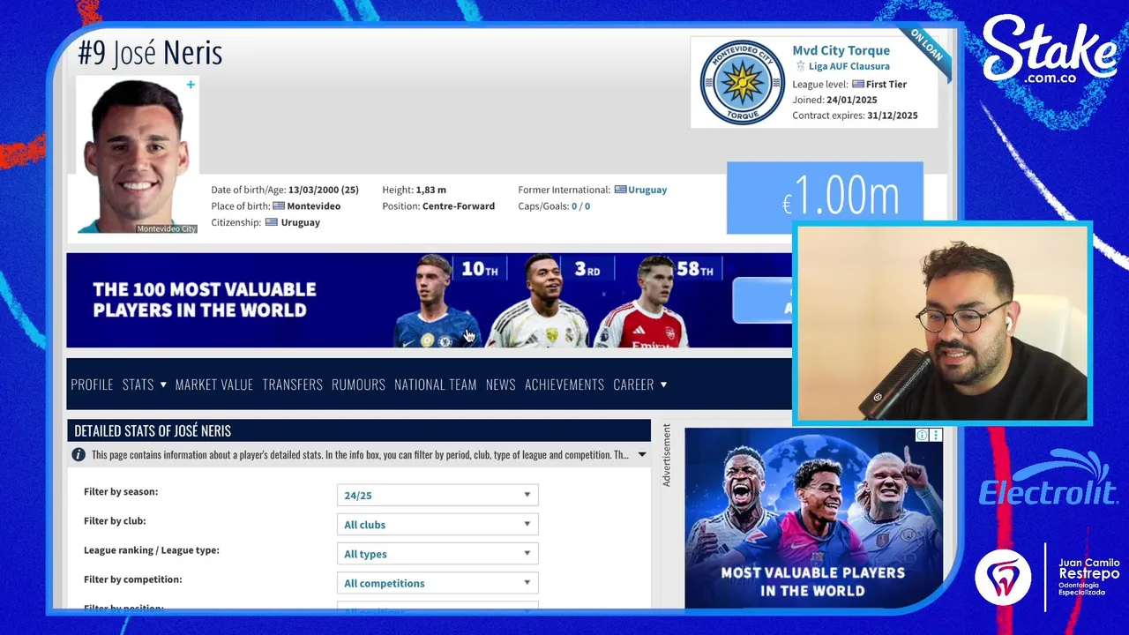Click the streamer webcam overlay

click(943, 323)
